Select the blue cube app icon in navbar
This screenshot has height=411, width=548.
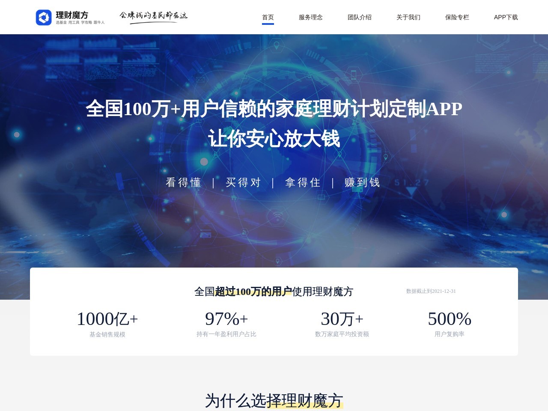pyautogui.click(x=43, y=17)
